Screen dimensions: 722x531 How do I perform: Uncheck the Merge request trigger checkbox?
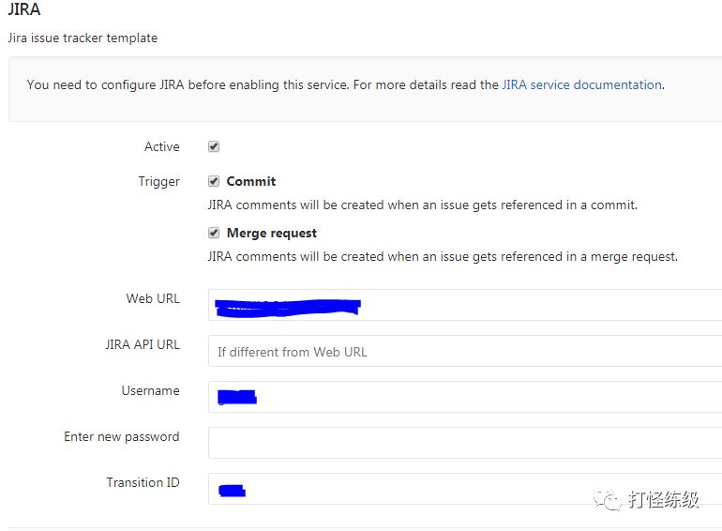[214, 233]
